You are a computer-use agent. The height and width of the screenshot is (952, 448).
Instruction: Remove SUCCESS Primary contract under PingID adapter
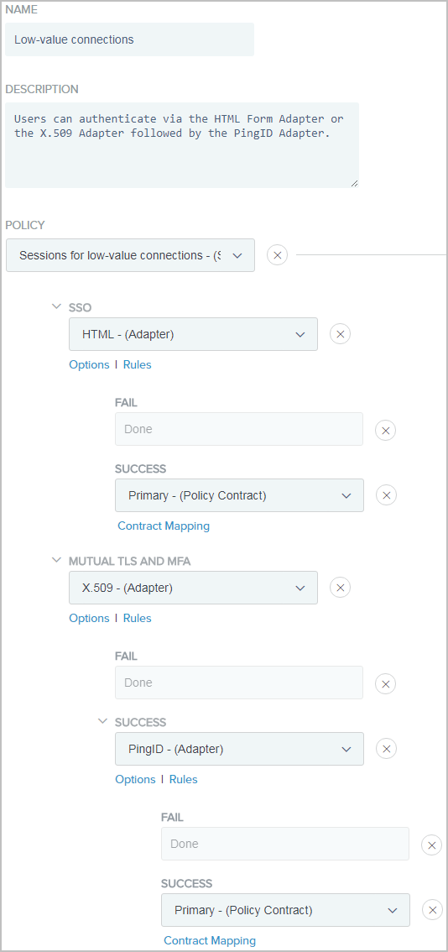pyautogui.click(x=431, y=909)
